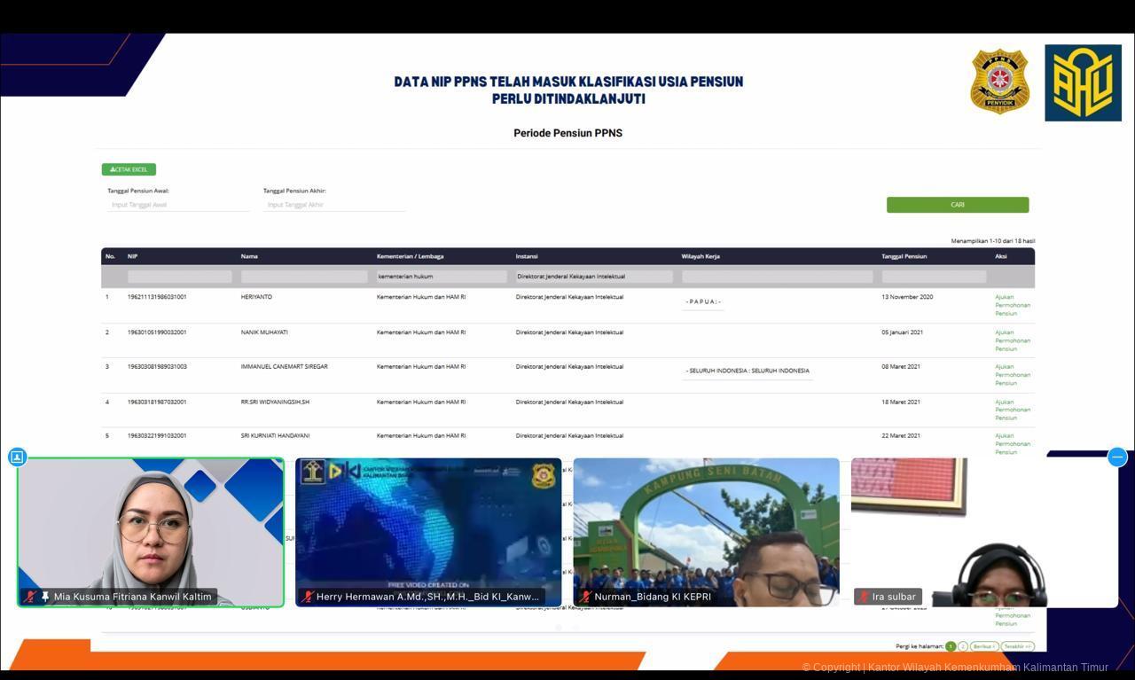The height and width of the screenshot is (680, 1135).
Task: Sort by Kementerian / Lembaga column header
Action: pyautogui.click(x=410, y=256)
